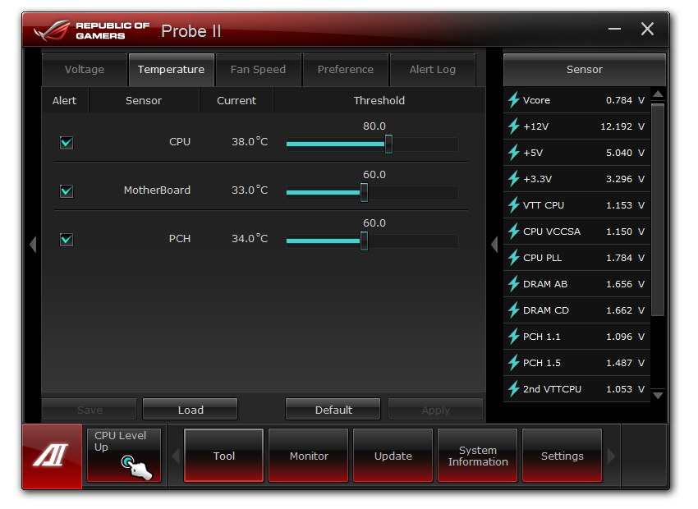Click the +5V reading 5.040 V
Image resolution: width=698 pixels, height=509 pixels.
(x=625, y=153)
